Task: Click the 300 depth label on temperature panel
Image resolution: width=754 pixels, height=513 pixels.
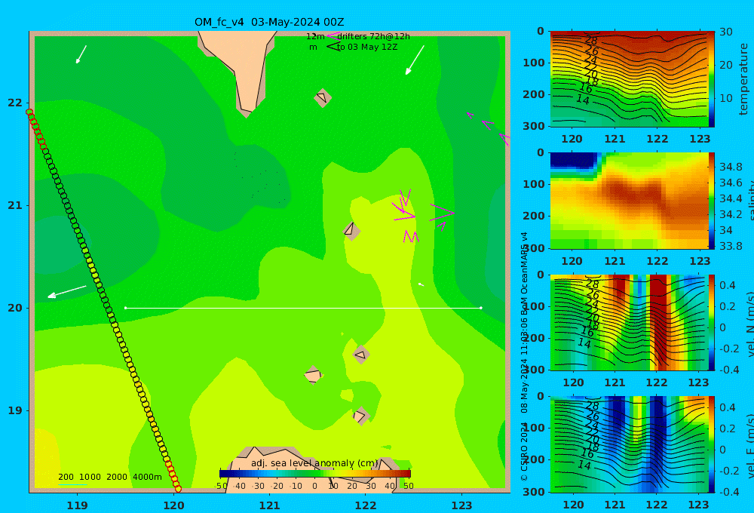Action: (535, 125)
